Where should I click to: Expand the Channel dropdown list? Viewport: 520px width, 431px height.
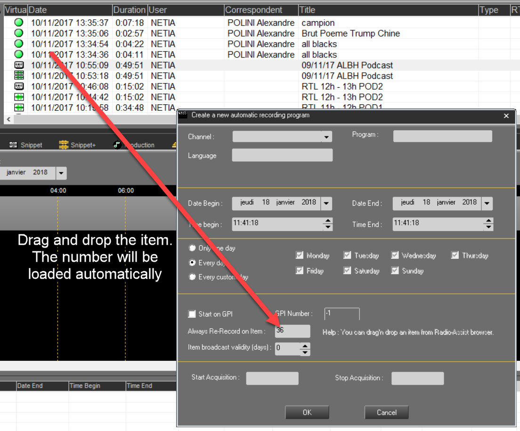(326, 137)
